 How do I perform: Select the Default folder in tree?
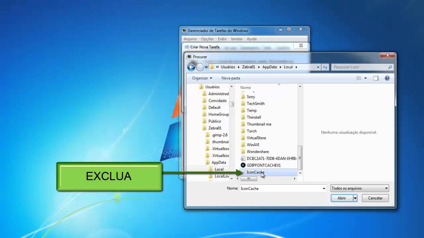(x=214, y=108)
